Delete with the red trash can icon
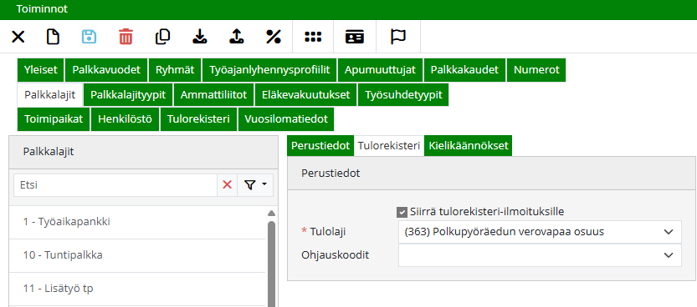 [x=126, y=37]
